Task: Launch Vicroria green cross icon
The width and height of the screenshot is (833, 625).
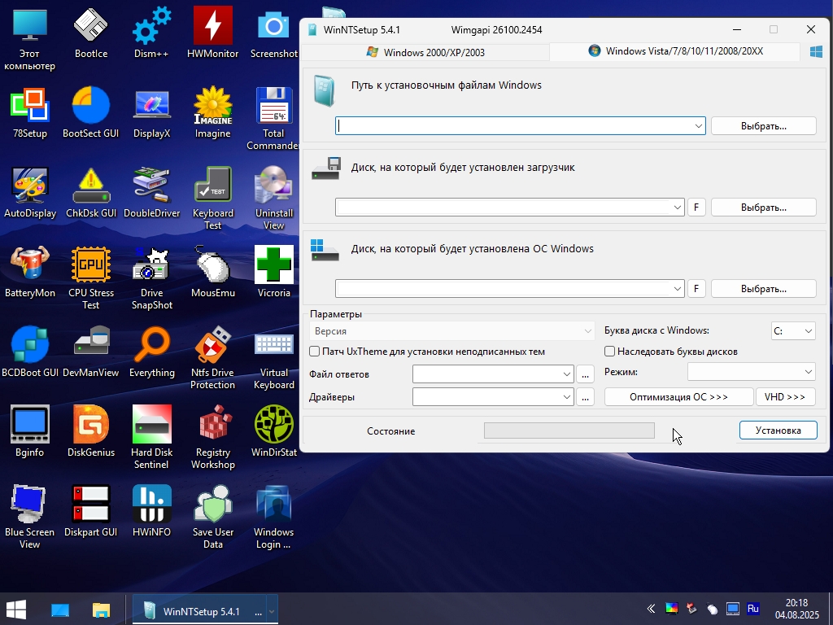Action: pos(273,272)
